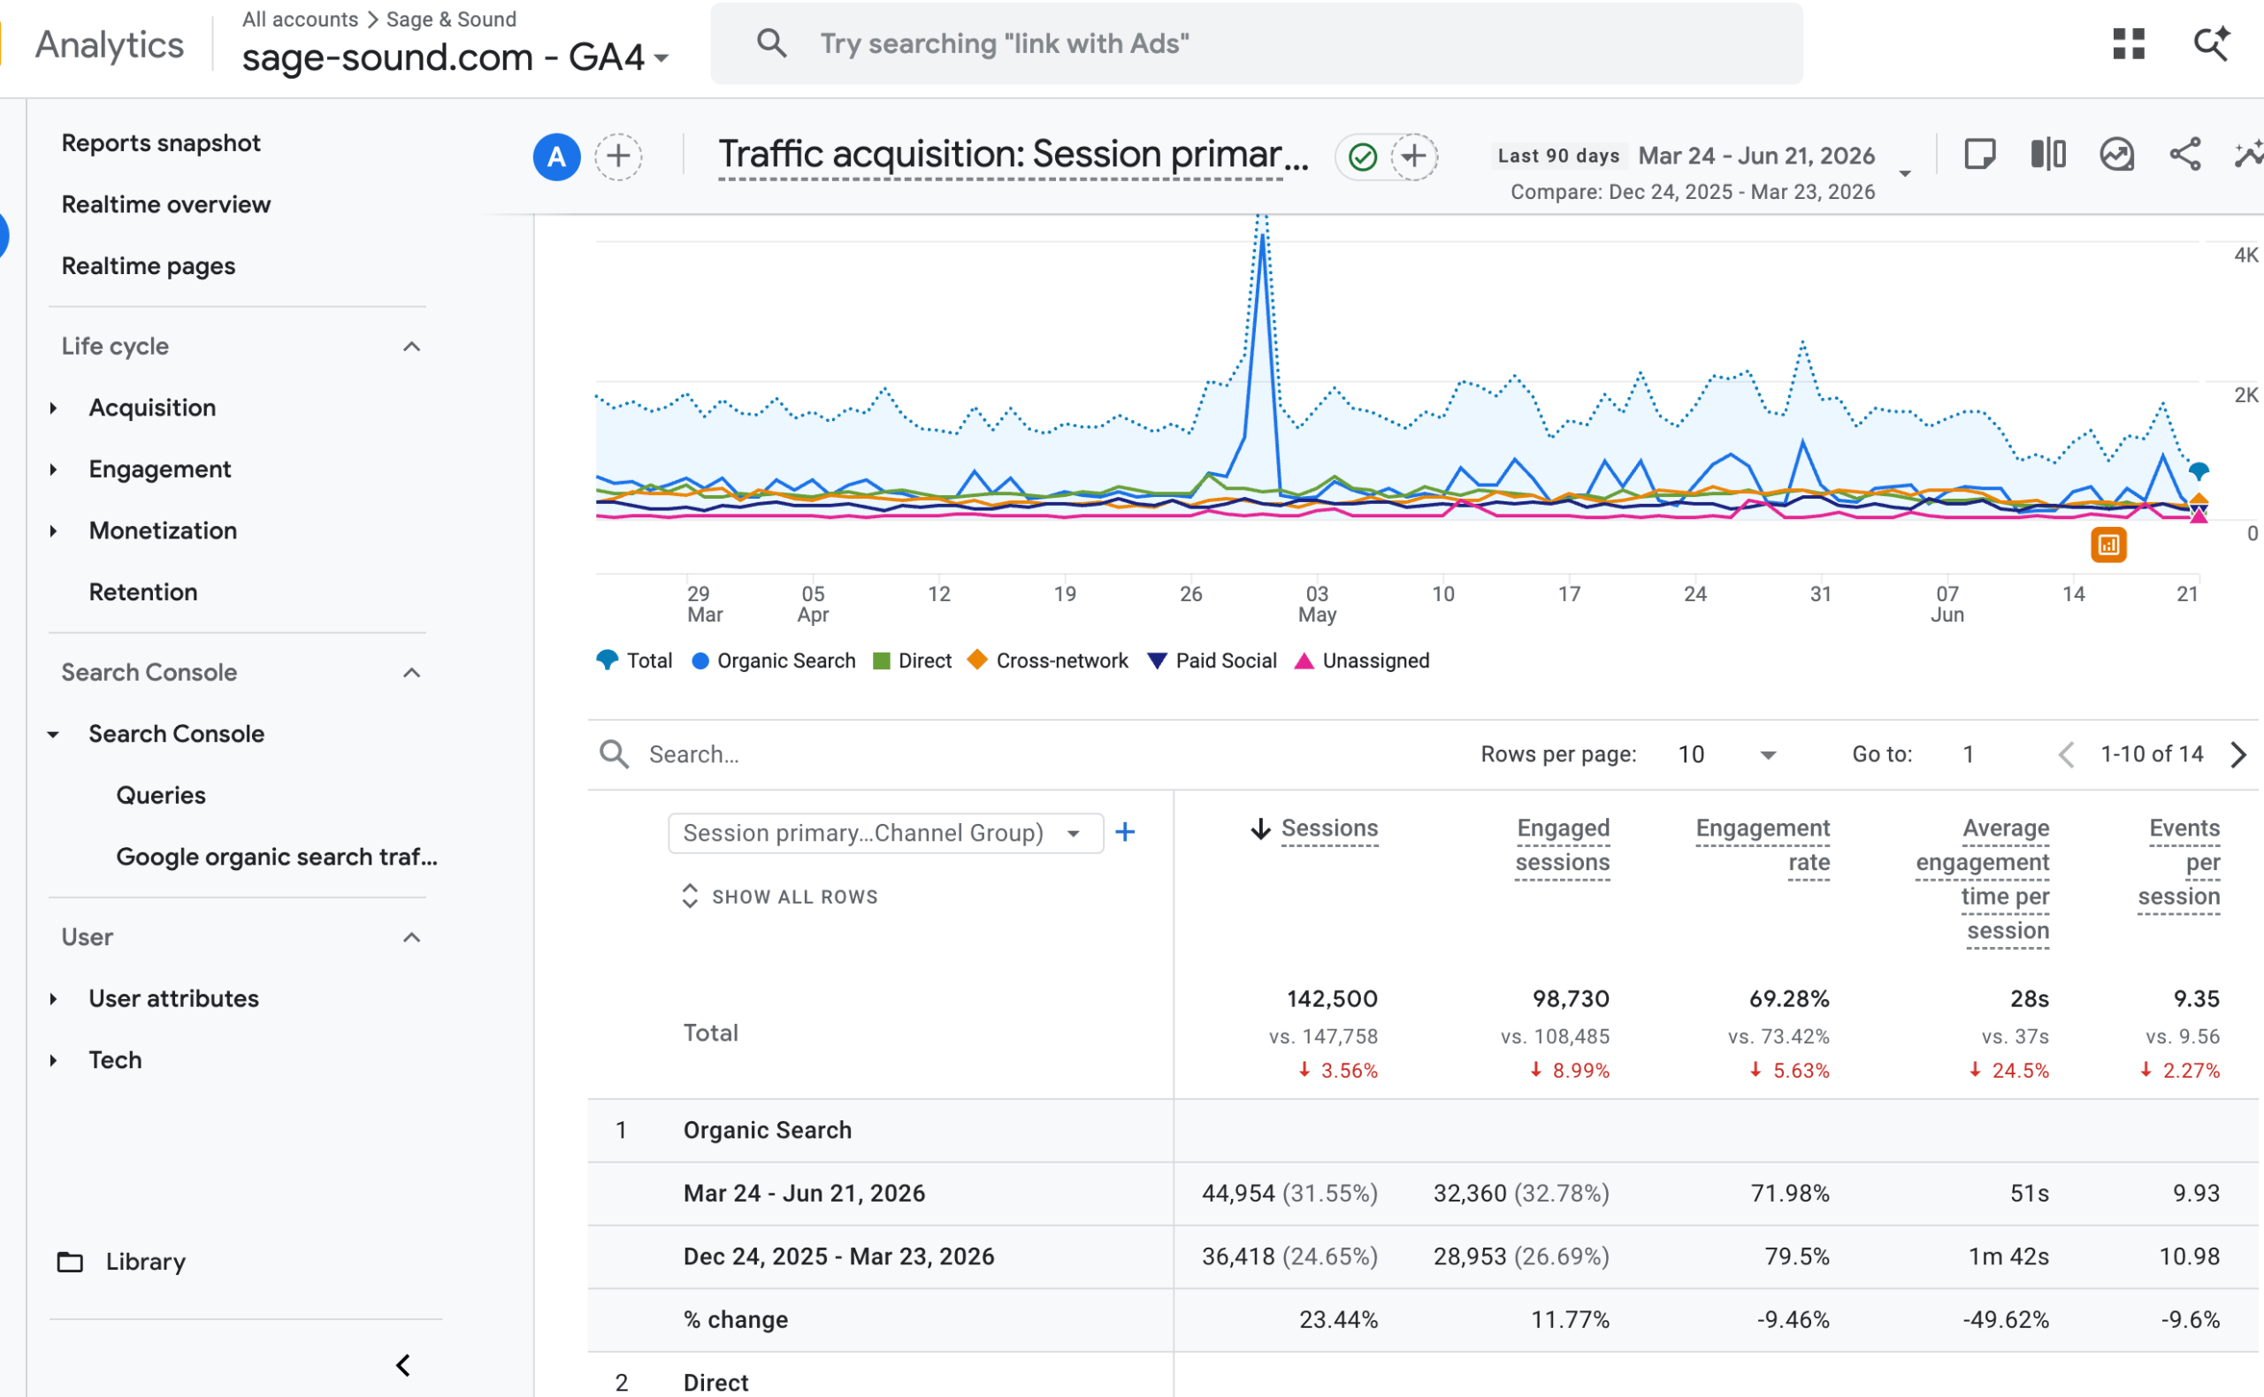The image size is (2264, 1397).
Task: Toggle Unassigned series in legend
Action: pos(1362,660)
